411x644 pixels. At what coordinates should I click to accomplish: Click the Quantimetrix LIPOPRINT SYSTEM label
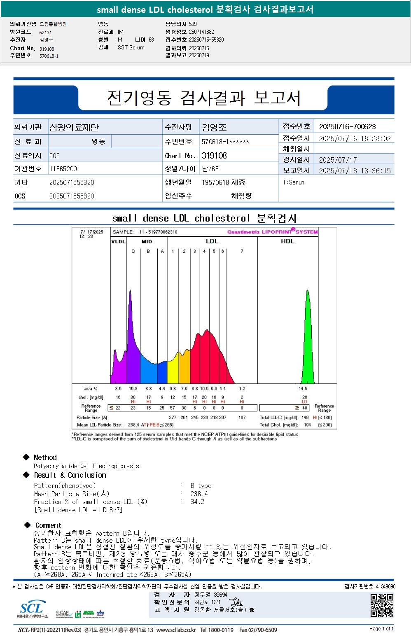pos(273,231)
